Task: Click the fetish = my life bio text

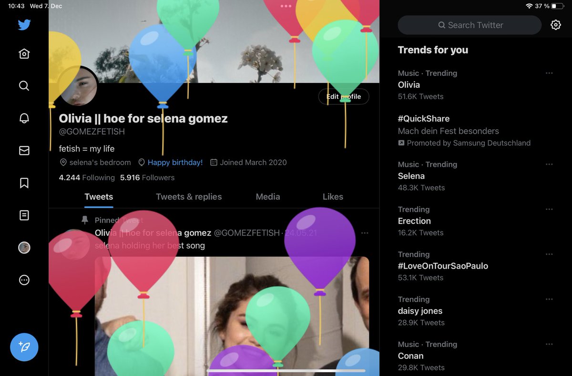Action: point(87,149)
